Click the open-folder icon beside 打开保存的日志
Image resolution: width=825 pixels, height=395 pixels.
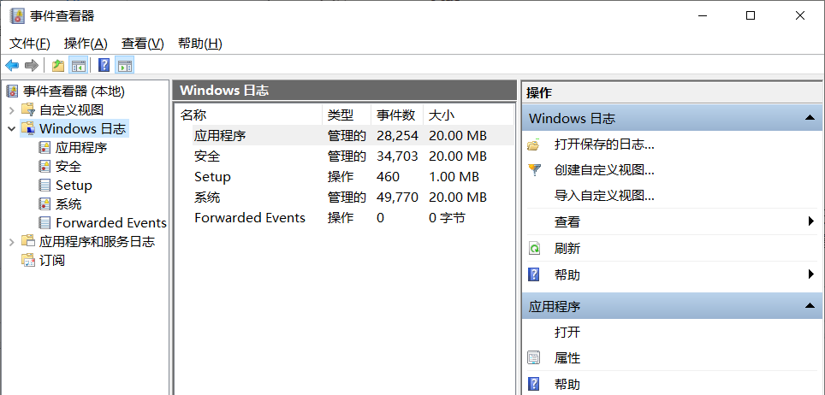(534, 144)
